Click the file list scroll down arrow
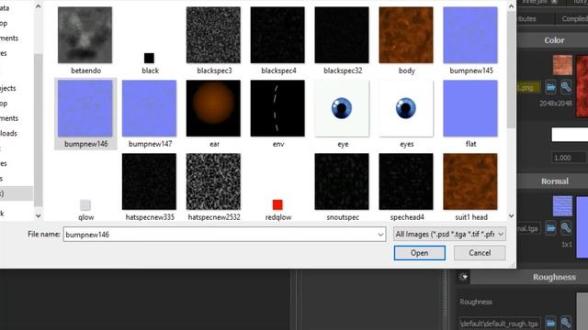The image size is (588, 330). pyautogui.click(x=511, y=216)
